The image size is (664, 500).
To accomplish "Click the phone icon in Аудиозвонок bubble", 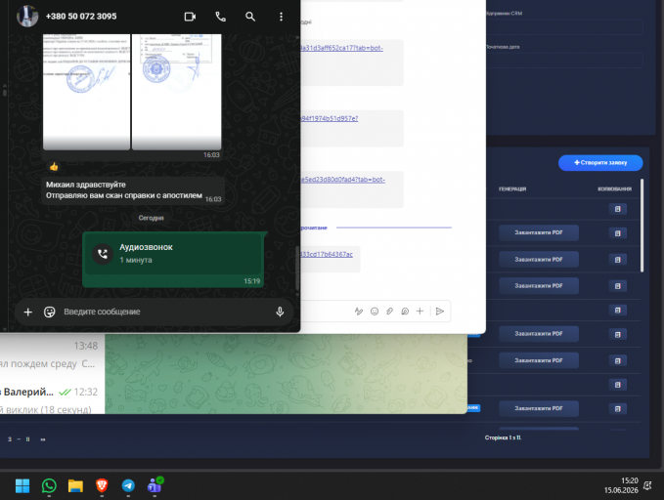I will [x=103, y=254].
